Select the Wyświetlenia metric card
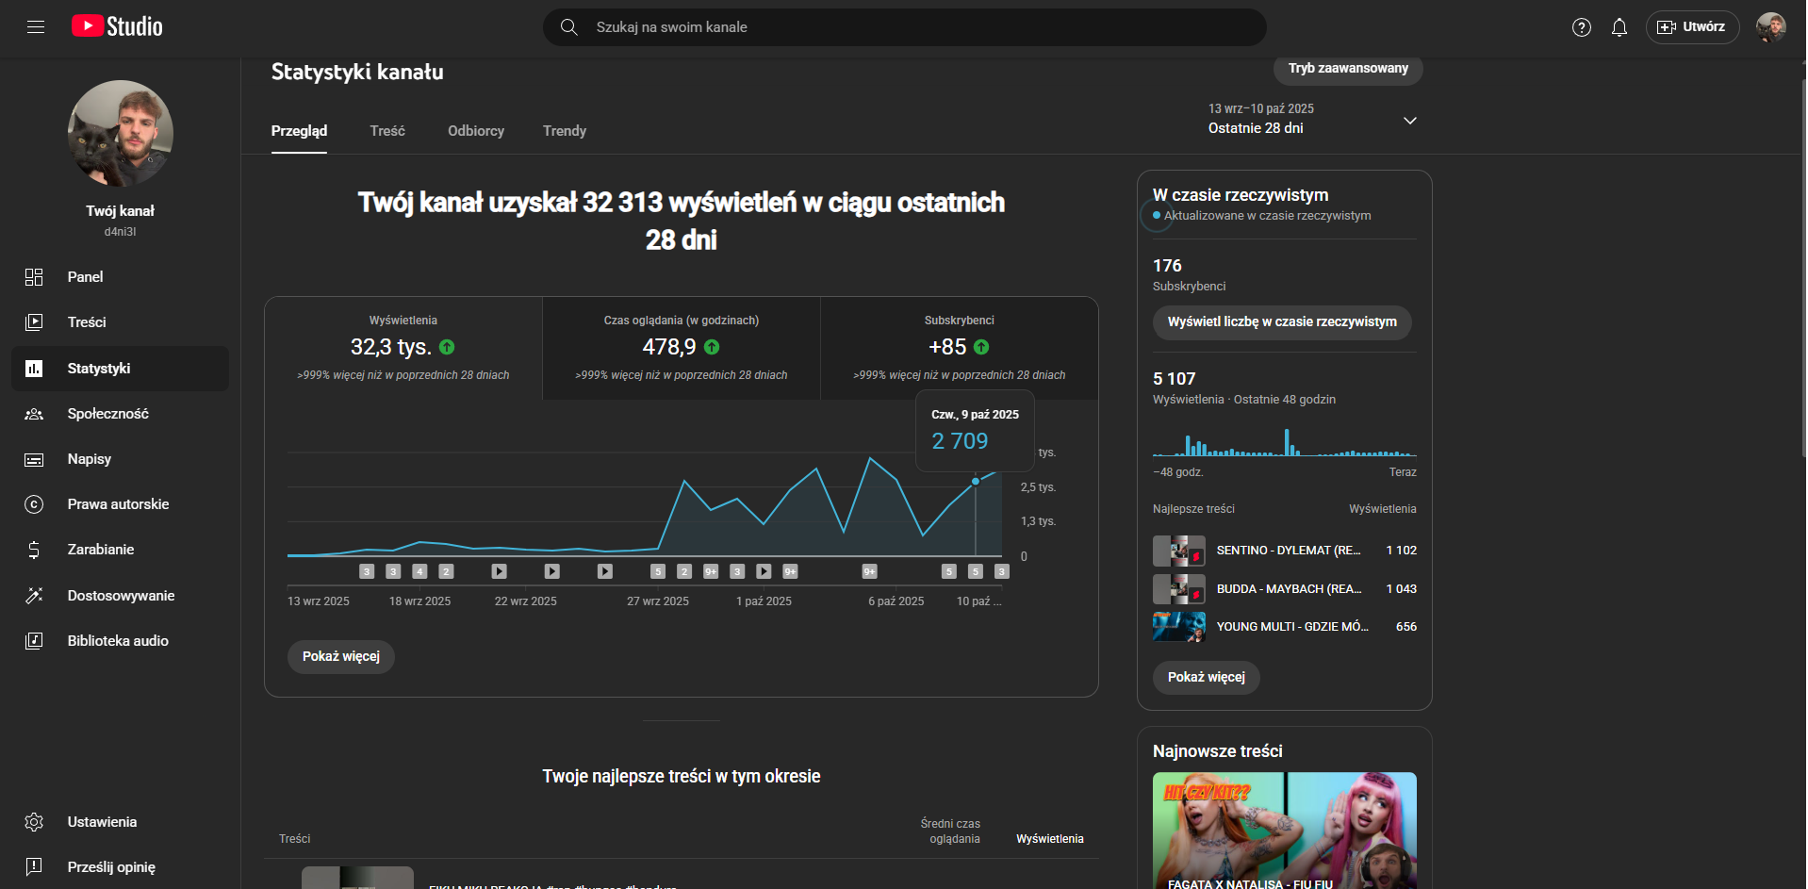Image resolution: width=1808 pixels, height=889 pixels. pyautogui.click(x=403, y=348)
